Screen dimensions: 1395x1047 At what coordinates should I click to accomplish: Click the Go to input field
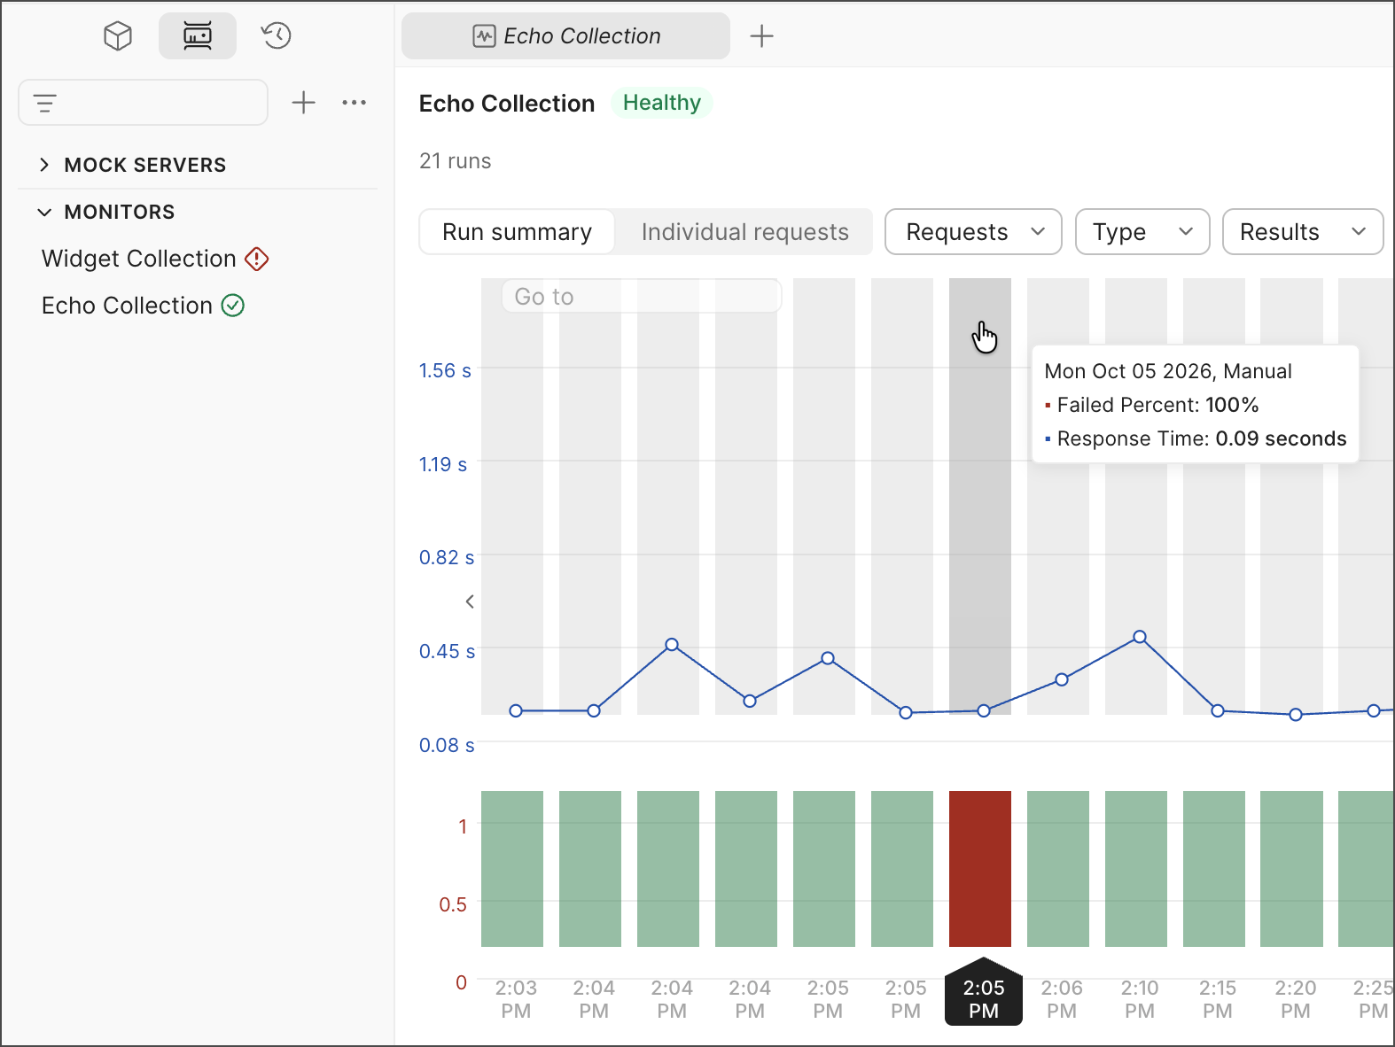[642, 297]
